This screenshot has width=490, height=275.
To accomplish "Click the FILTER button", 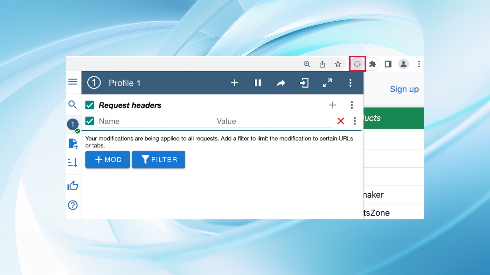I will pos(159,160).
